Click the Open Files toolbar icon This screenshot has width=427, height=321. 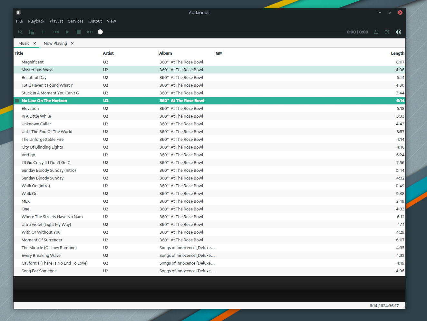(32, 32)
